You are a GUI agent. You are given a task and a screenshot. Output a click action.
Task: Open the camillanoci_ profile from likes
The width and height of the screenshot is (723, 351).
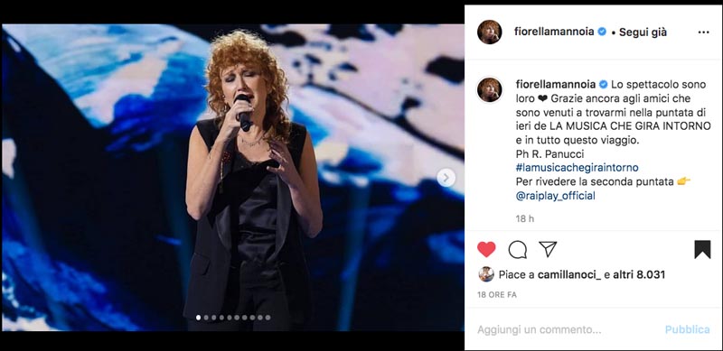pyautogui.click(x=569, y=275)
